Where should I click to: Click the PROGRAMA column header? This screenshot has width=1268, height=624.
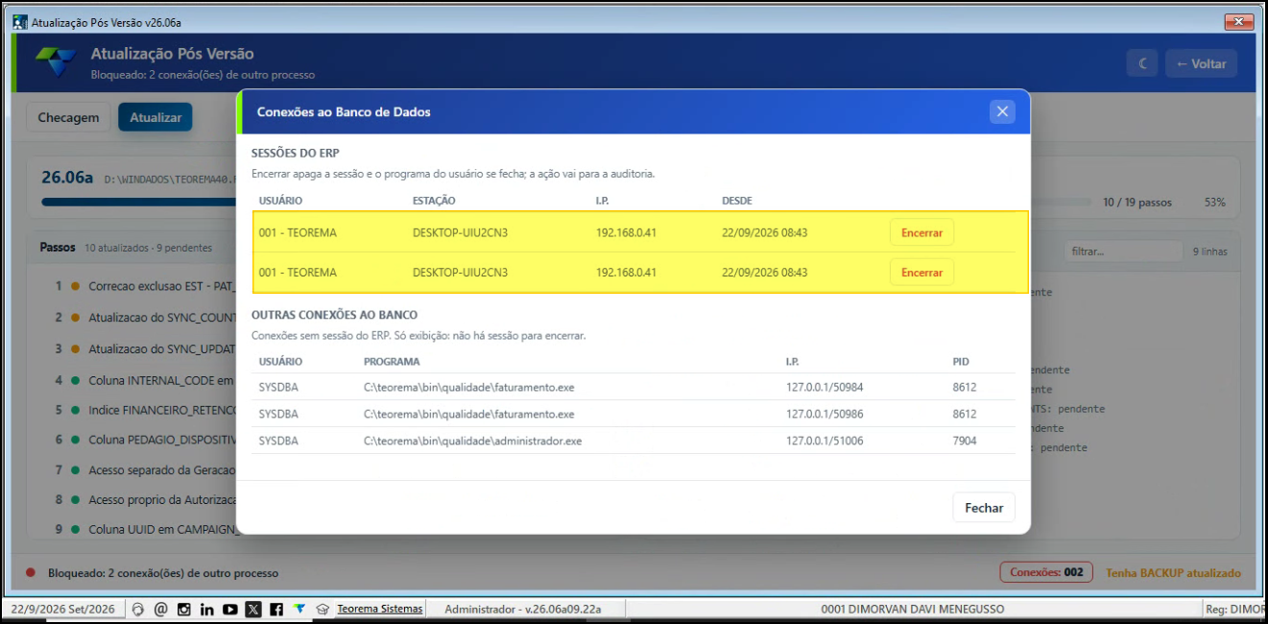point(392,362)
